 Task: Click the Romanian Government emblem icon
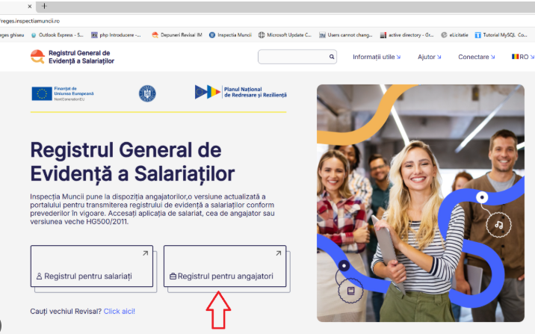point(147,93)
